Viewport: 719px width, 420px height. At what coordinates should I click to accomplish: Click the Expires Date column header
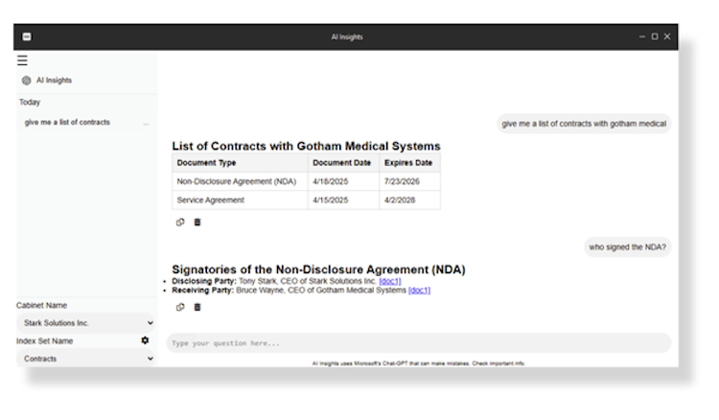(x=410, y=163)
